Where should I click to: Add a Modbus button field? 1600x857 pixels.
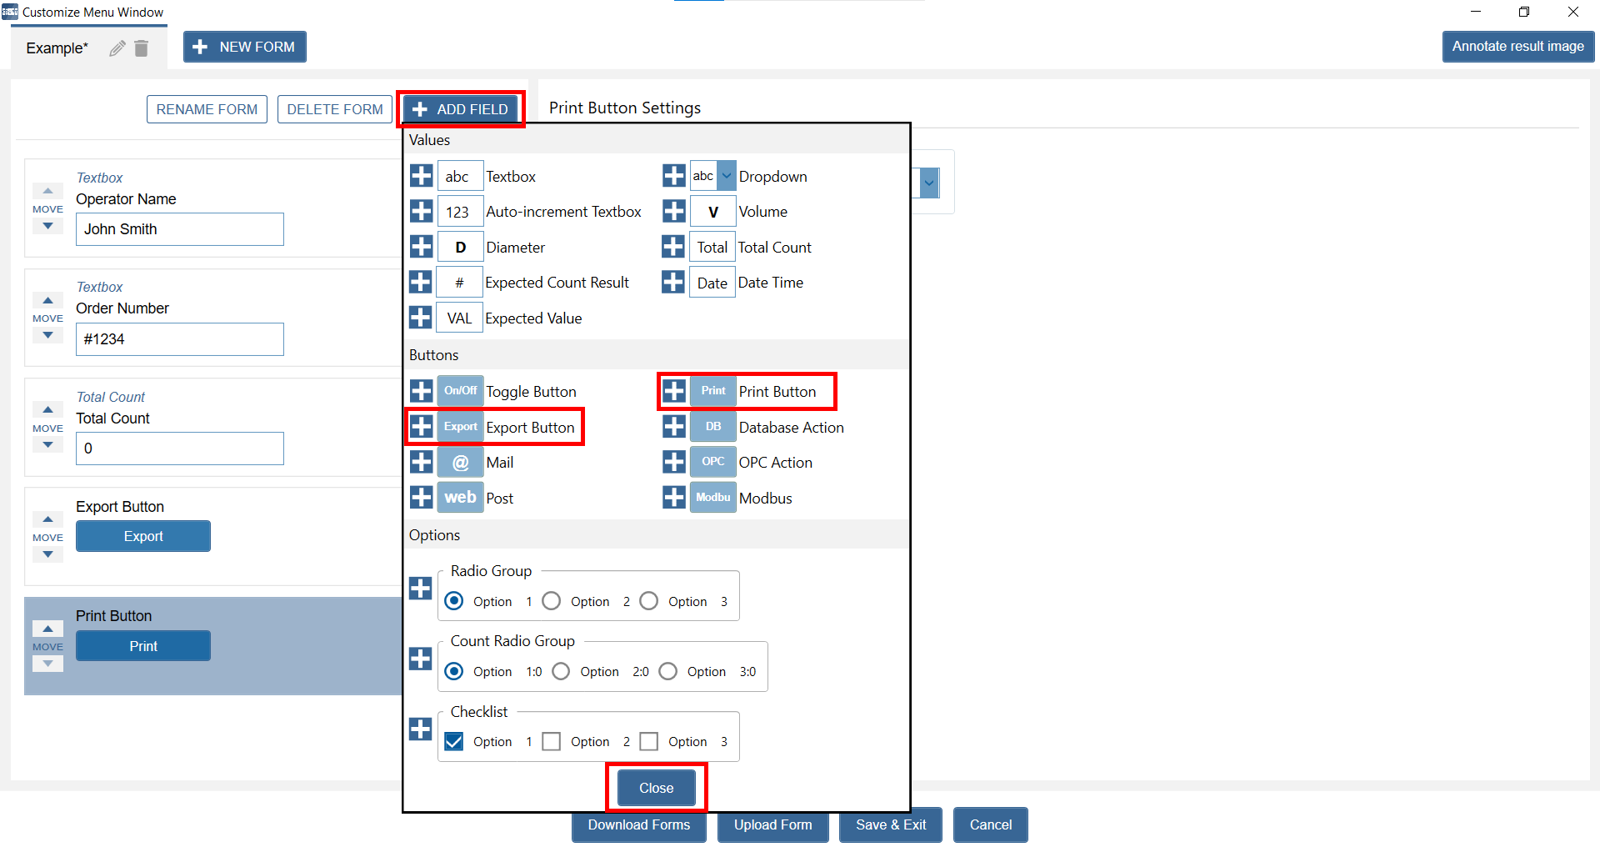coord(673,498)
